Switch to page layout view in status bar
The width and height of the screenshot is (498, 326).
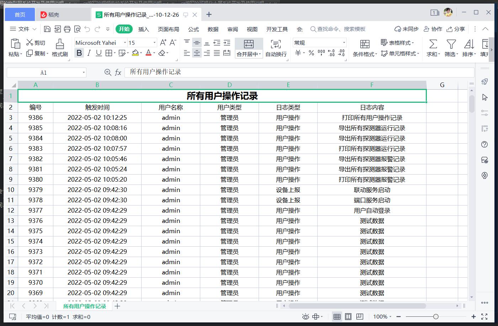(x=348, y=316)
